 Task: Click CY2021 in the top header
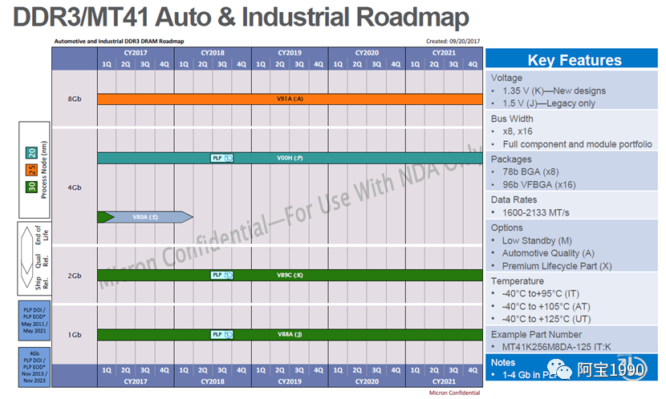point(444,53)
